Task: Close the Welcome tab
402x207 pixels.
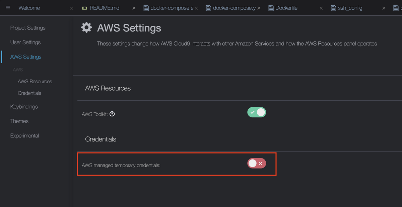Action: click(x=71, y=8)
